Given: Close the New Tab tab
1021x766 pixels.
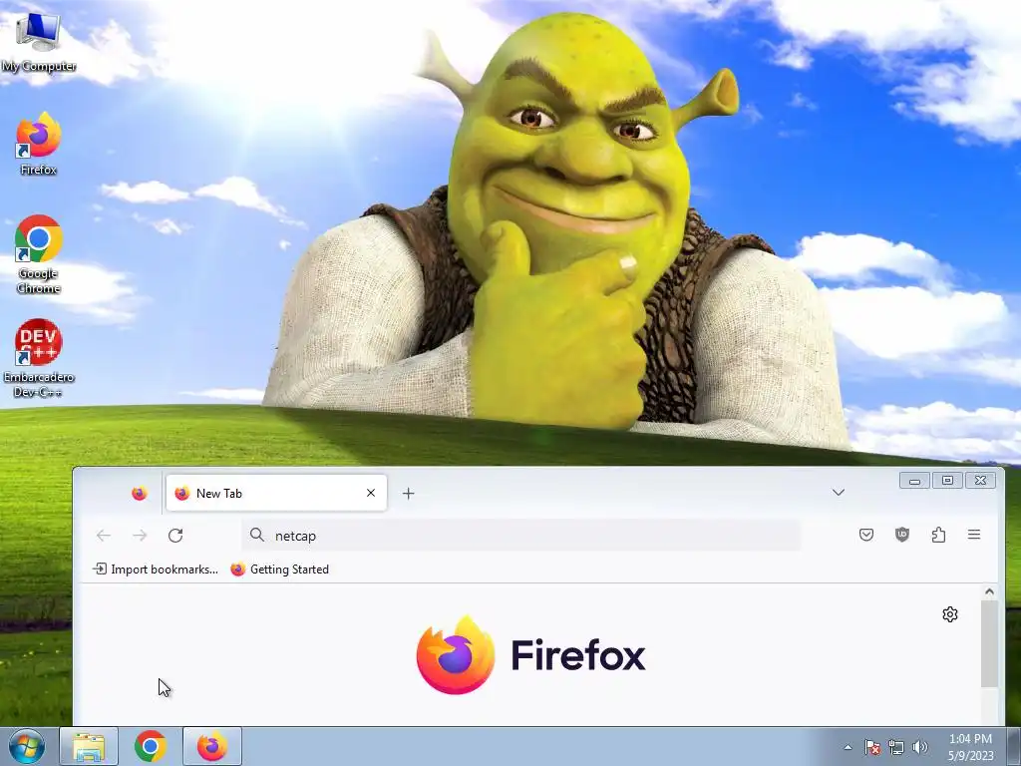Looking at the screenshot, I should coord(371,493).
